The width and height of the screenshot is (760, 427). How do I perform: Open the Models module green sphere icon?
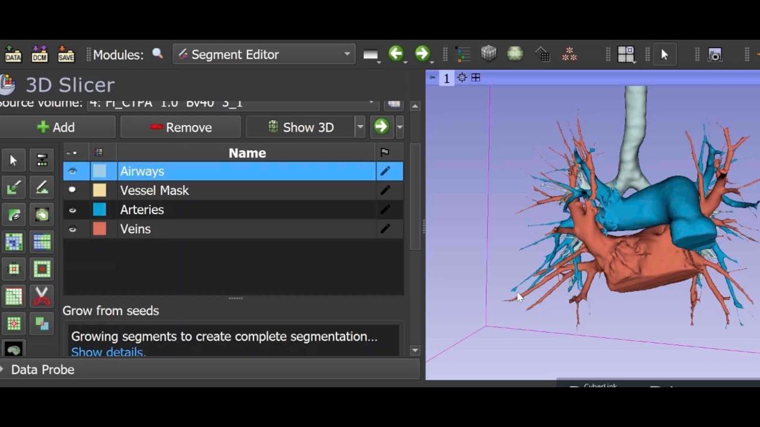[515, 54]
